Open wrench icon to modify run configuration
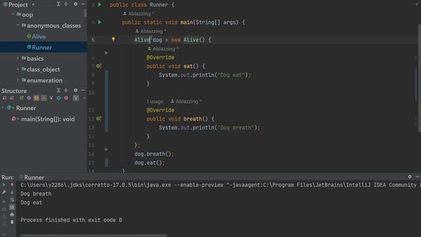 (x=4, y=192)
